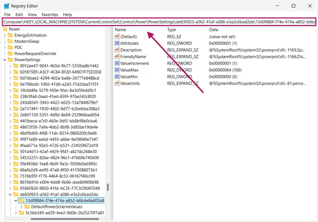Collapse the PowerSettings key
The image size is (318, 222).
tap(5, 60)
